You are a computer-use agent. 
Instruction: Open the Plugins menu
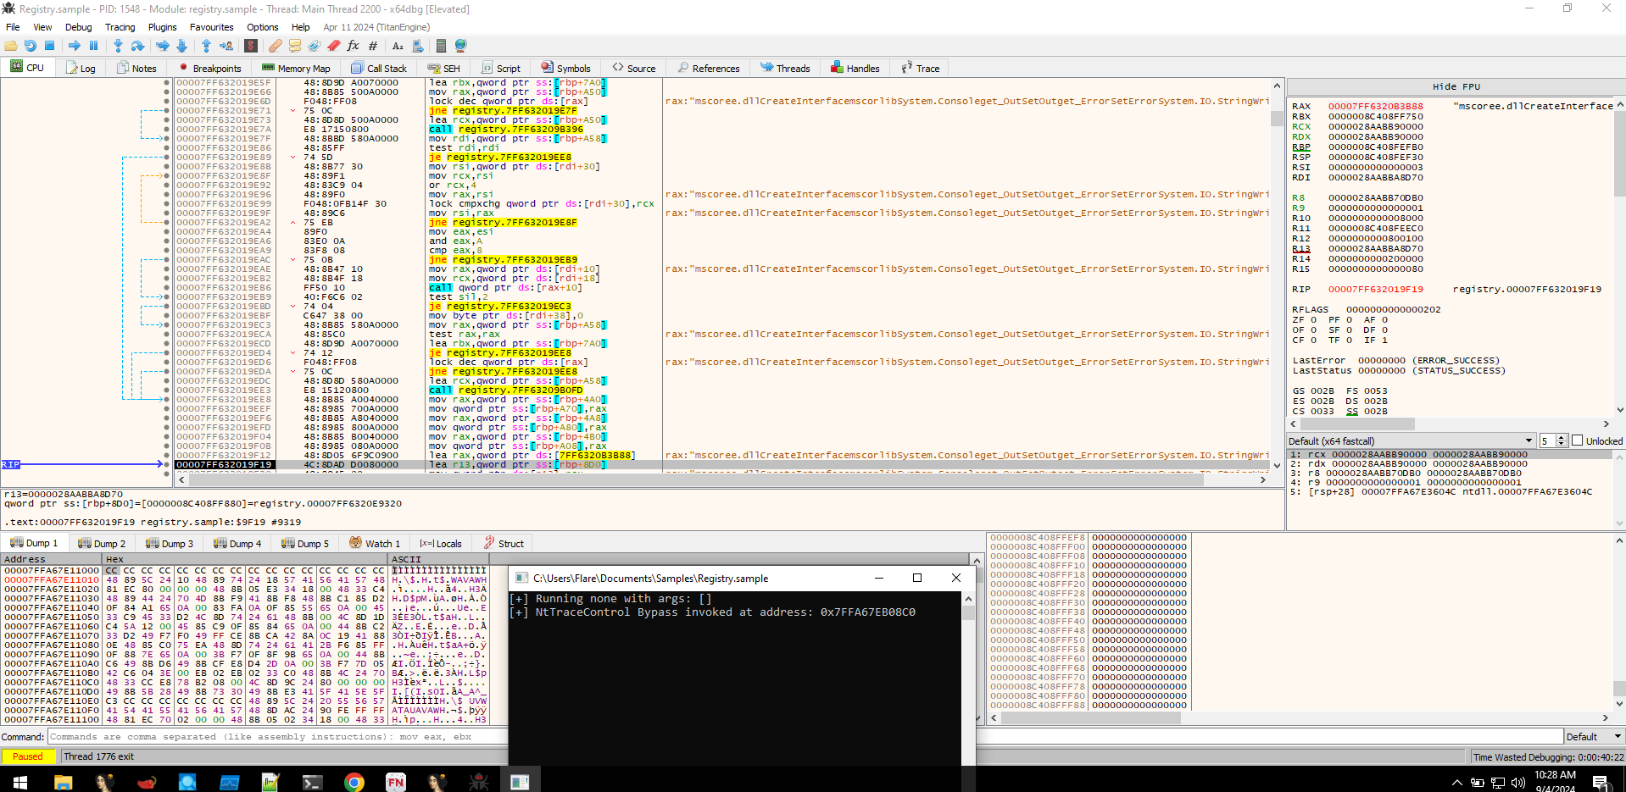coord(162,27)
